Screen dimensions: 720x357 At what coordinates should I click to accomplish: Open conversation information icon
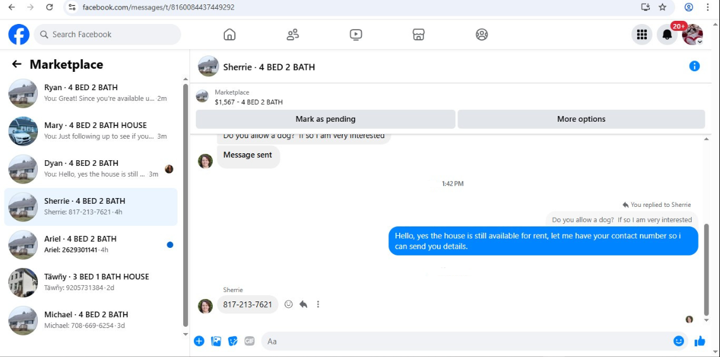pos(694,66)
